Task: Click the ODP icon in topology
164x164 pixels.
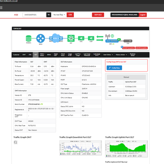Action: point(91,38)
